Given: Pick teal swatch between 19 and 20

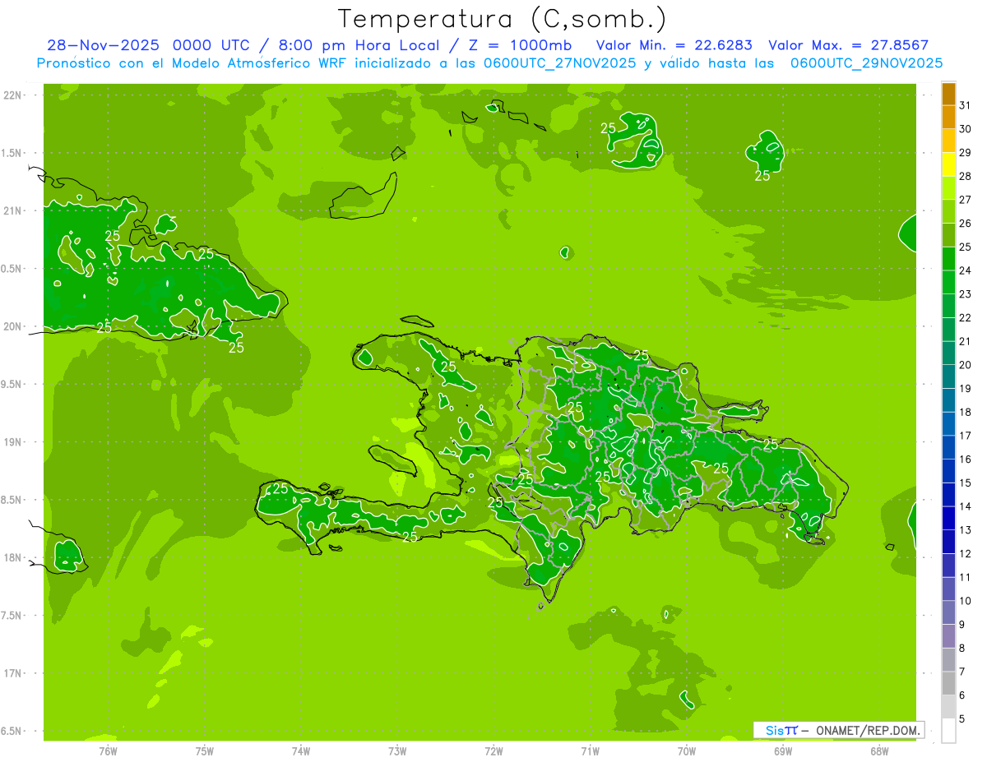Looking at the screenshot, I should coord(948,376).
